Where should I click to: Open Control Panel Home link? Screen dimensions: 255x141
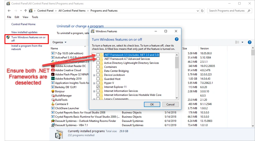(x=23, y=24)
